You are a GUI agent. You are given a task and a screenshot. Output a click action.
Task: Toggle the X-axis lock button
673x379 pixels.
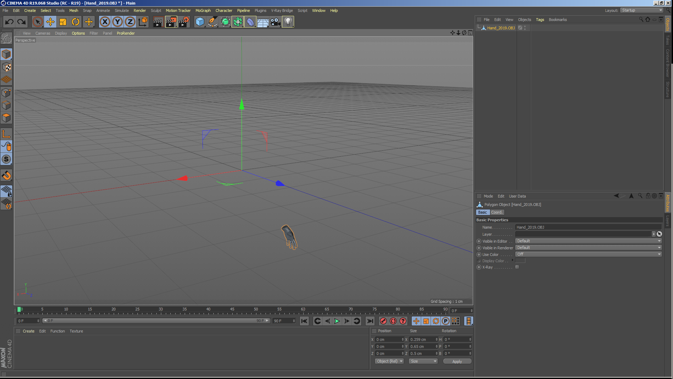105,22
